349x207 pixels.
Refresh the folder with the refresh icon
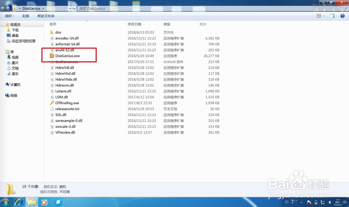74,8
